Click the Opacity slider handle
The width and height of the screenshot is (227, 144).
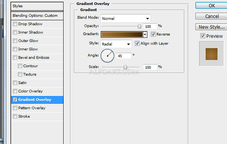[x=139, y=26]
